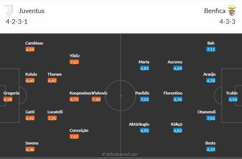The height and width of the screenshot is (159, 242).
Task: Click the Benfica club crest
Action: [231, 11]
